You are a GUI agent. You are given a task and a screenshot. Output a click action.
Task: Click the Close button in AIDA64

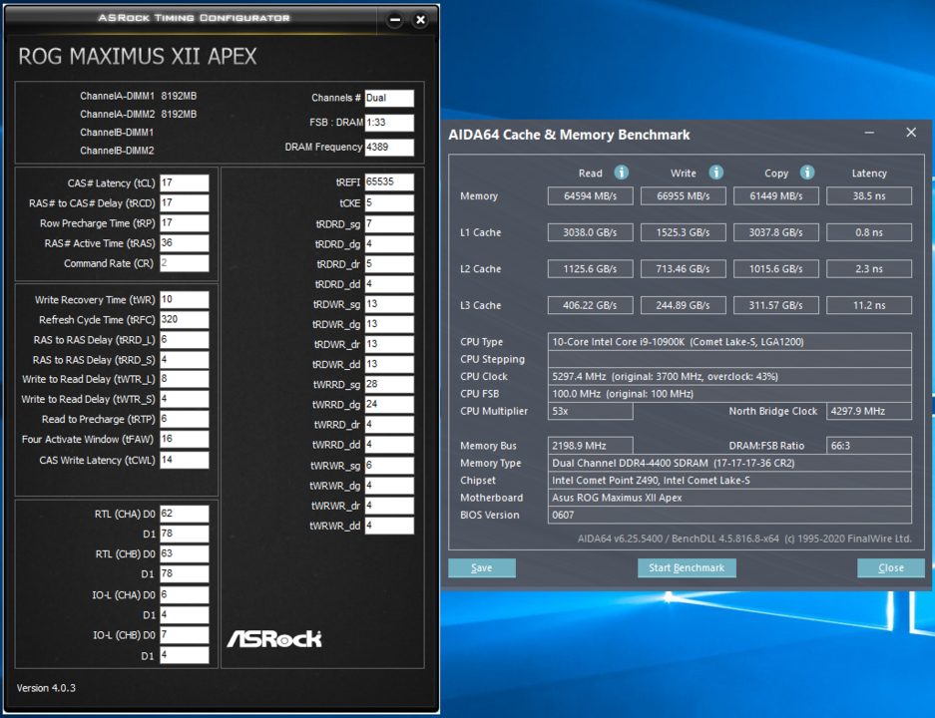[x=890, y=567]
